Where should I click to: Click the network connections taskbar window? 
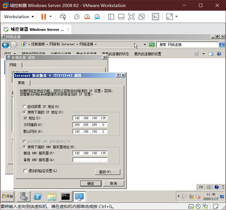coord(80,196)
